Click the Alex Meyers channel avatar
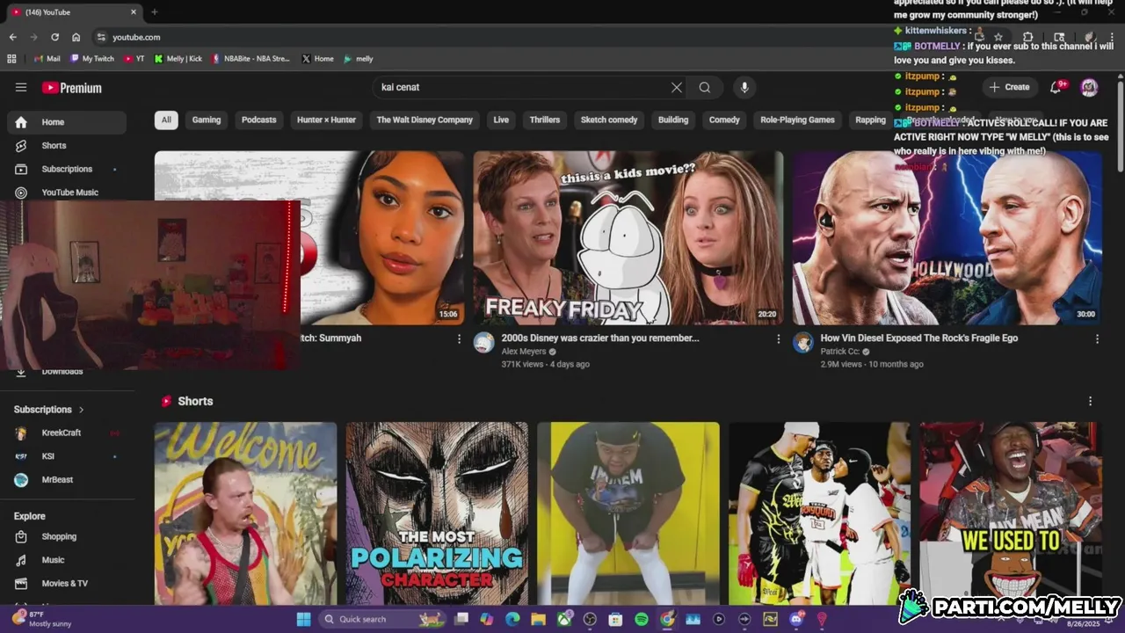The image size is (1125, 633). (484, 343)
